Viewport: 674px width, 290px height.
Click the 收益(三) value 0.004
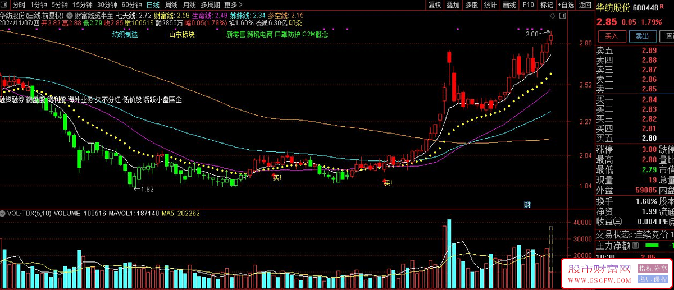pyautogui.click(x=648, y=221)
